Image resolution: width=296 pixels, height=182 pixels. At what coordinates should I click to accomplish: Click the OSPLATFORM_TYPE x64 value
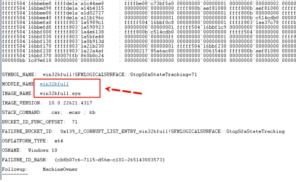click(x=59, y=141)
